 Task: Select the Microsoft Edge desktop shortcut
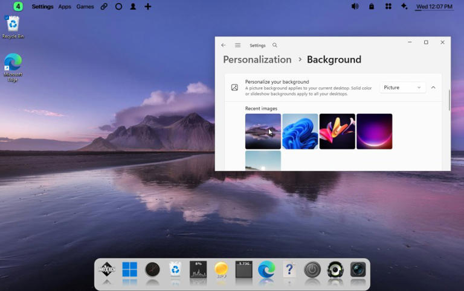(x=13, y=67)
